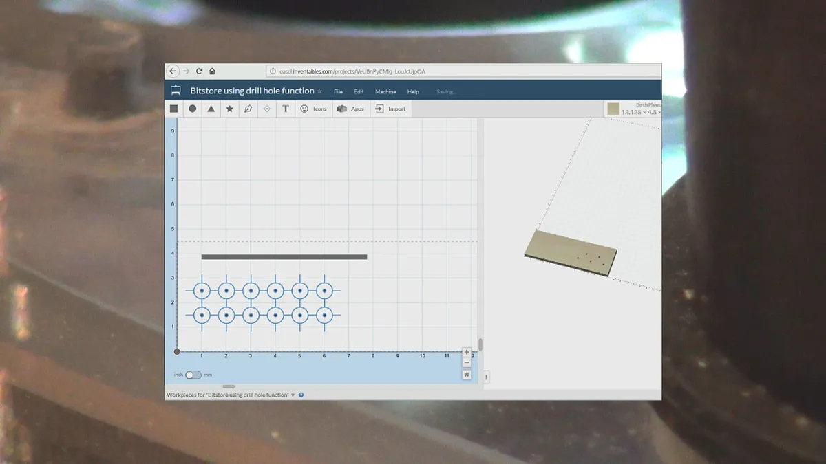Select the square shape tool
The width and height of the screenshot is (826, 464).
pyautogui.click(x=174, y=109)
